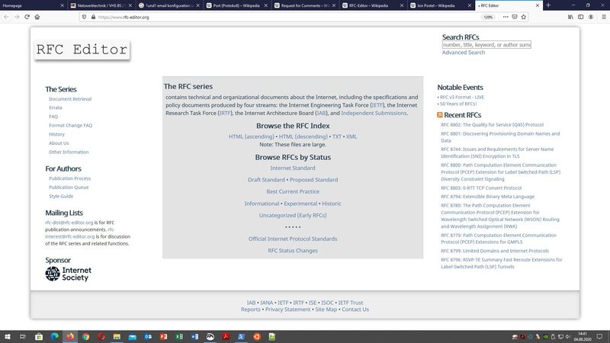The height and width of the screenshot is (343, 610).
Task: Open File Explorer from taskbar
Action: click(x=117, y=336)
